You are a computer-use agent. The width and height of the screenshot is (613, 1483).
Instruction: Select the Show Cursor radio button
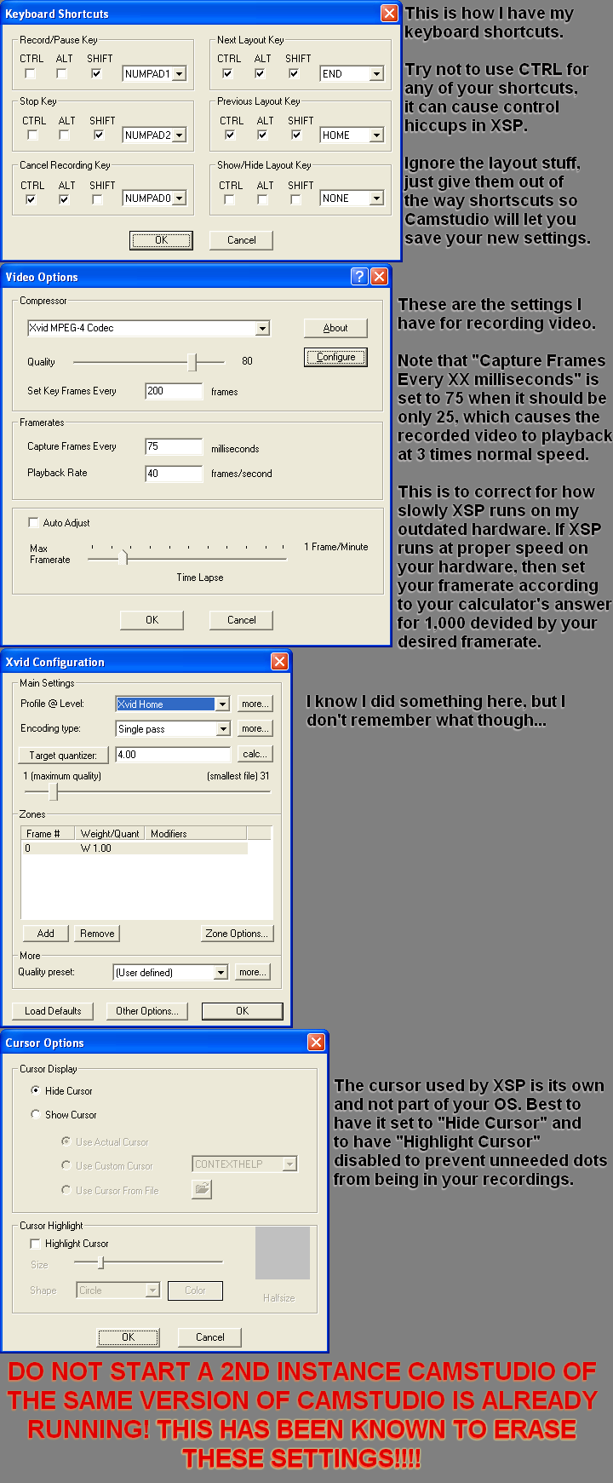pyautogui.click(x=36, y=1114)
